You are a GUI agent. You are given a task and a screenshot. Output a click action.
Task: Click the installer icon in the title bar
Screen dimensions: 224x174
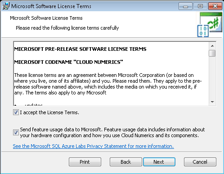6,6
